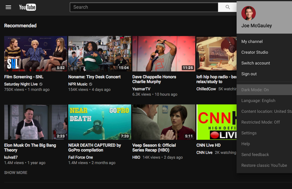This screenshot has width=292, height=189.
Task: Open the Content location selector
Action: 266,111
